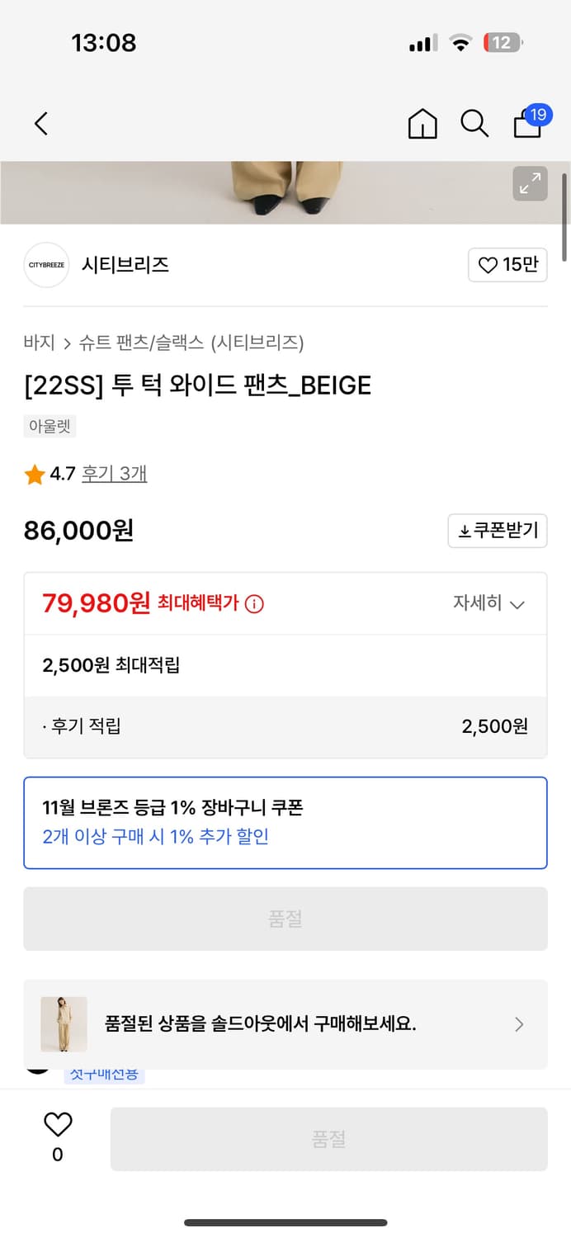Expand the product photo to full screen
The height and width of the screenshot is (1238, 571).
(x=531, y=184)
